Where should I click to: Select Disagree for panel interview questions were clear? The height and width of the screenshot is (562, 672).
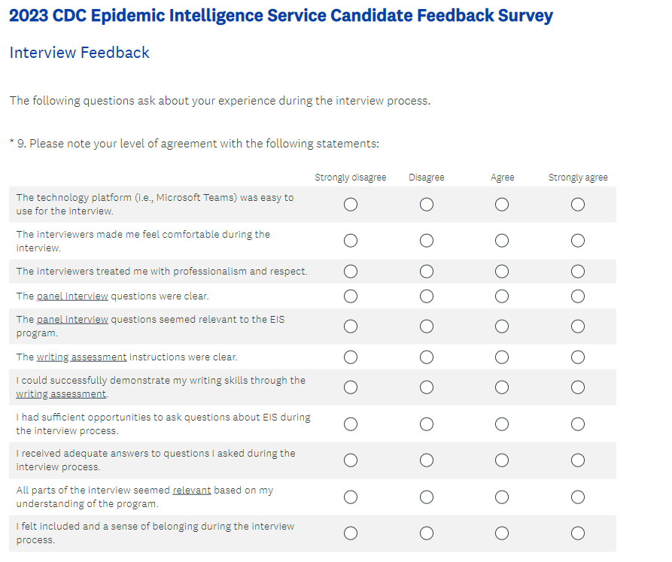coord(427,296)
